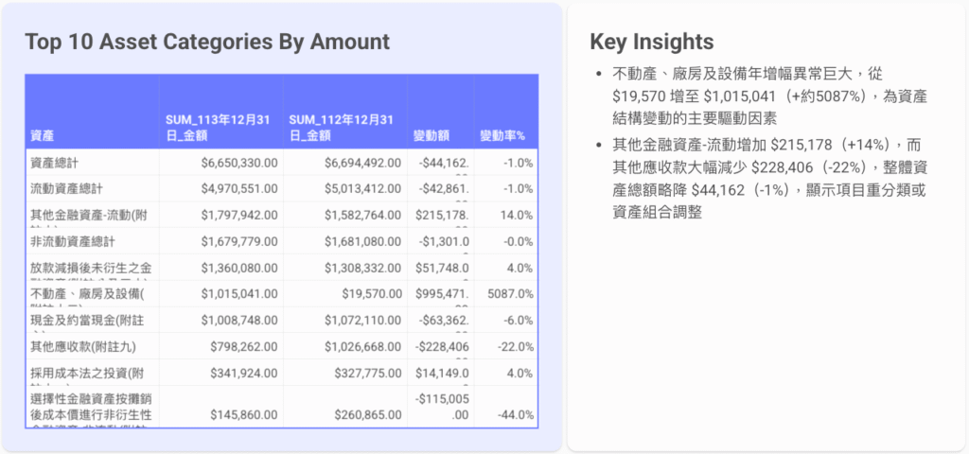Click the SUM_112年12月31日_金額 column header
The image size is (969, 454).
click(x=341, y=128)
